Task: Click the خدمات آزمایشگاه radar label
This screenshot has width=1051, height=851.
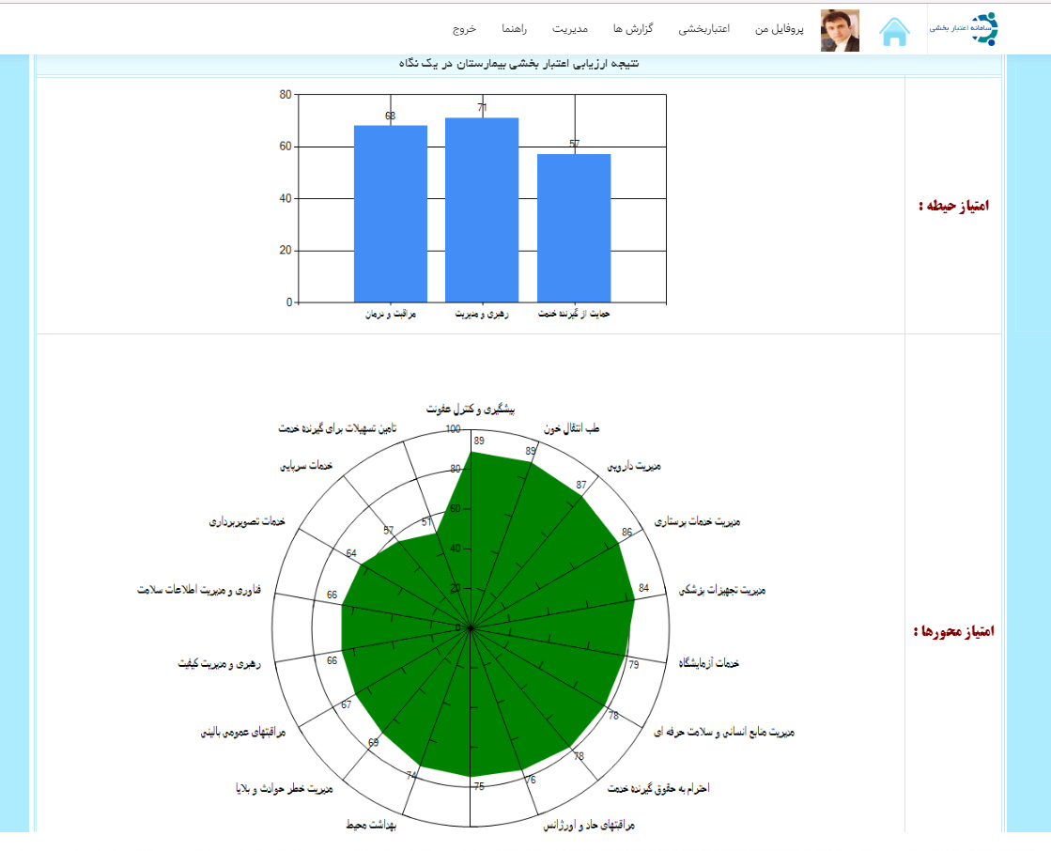Action: 708,663
